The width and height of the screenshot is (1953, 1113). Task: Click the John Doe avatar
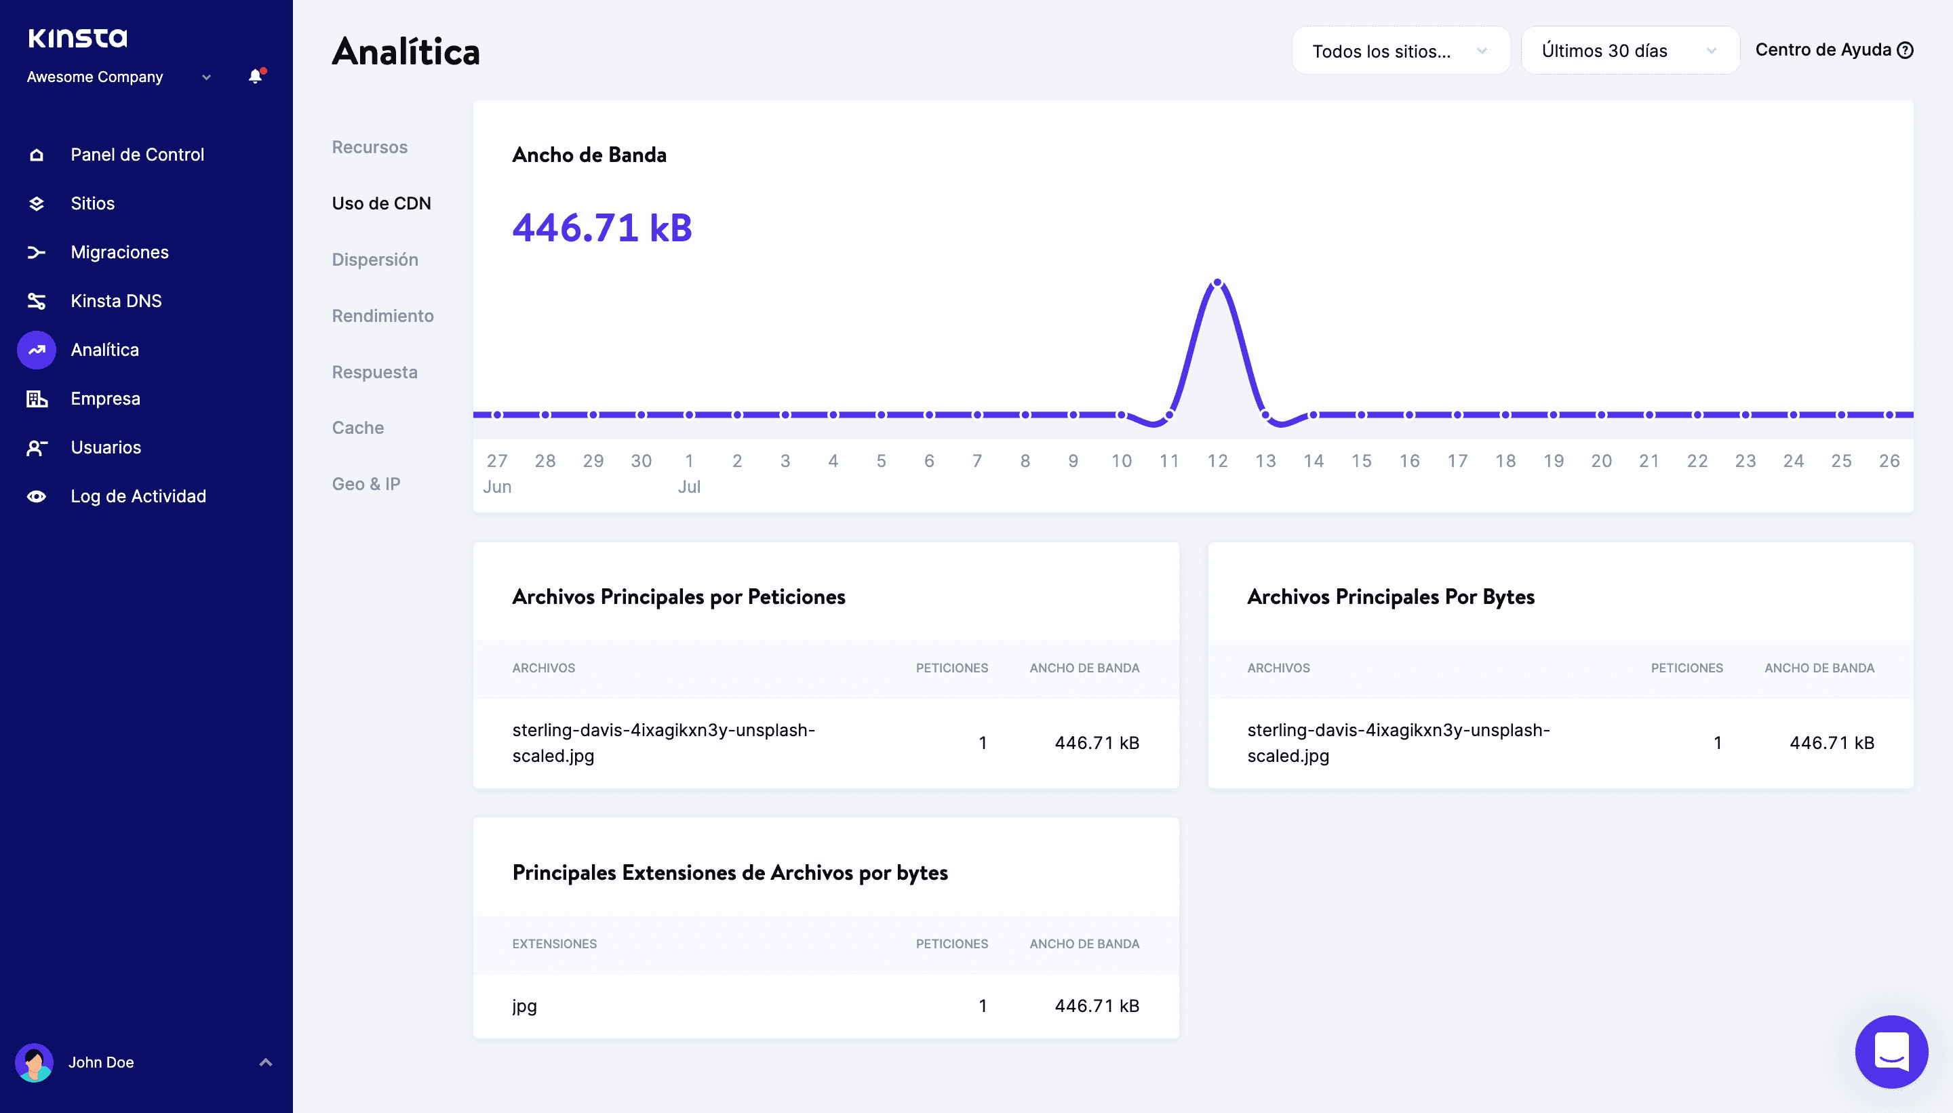[x=35, y=1063]
